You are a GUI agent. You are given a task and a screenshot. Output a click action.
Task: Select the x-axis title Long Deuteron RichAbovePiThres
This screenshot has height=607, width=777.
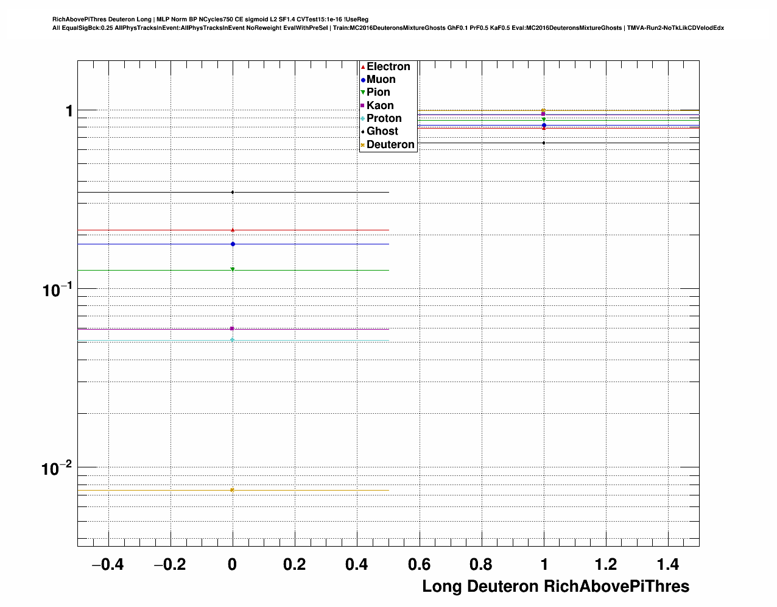pos(555,586)
